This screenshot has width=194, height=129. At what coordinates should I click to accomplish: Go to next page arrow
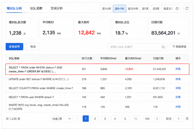tap(157, 119)
